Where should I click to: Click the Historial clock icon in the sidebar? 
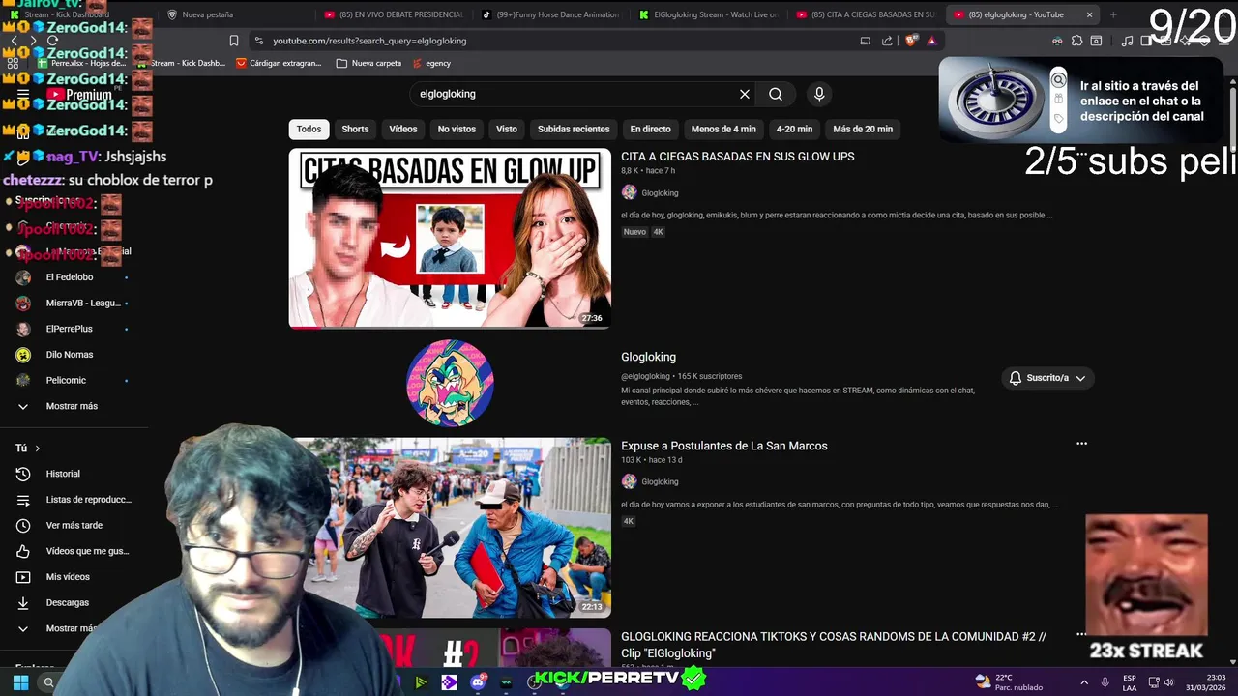(23, 474)
